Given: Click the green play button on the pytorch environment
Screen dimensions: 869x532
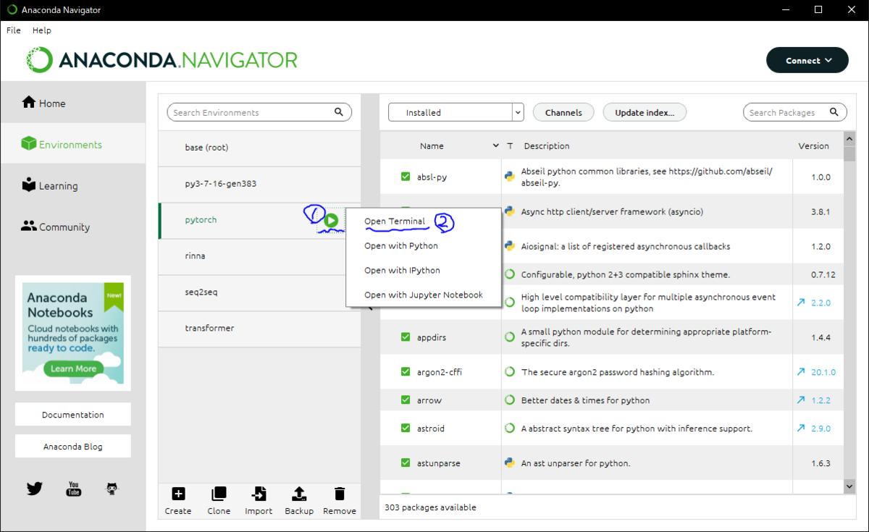Looking at the screenshot, I should (331, 220).
